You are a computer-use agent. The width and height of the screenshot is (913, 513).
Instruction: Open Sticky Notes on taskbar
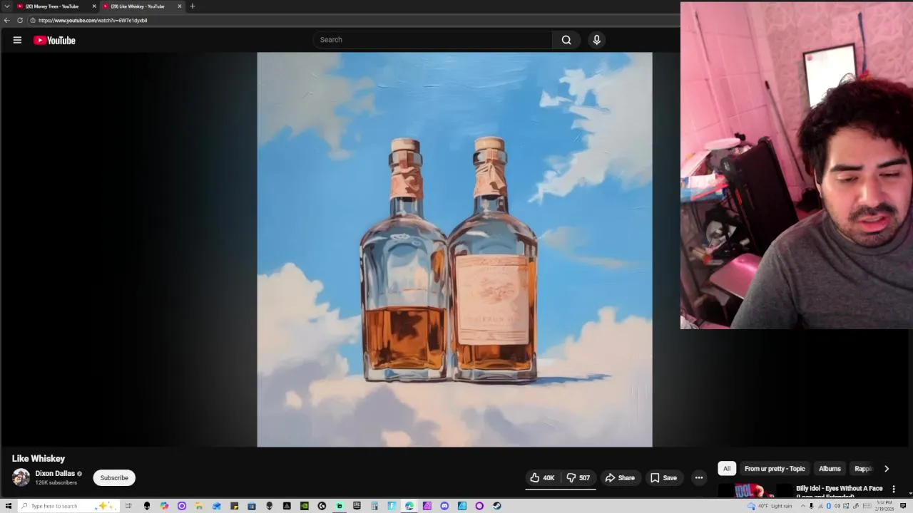click(x=234, y=506)
